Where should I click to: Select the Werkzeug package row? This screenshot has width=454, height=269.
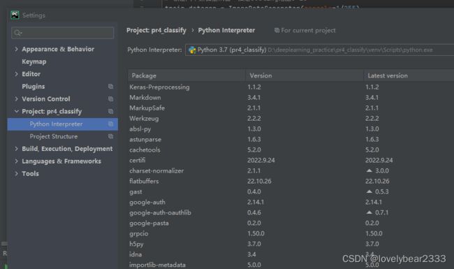pos(291,118)
